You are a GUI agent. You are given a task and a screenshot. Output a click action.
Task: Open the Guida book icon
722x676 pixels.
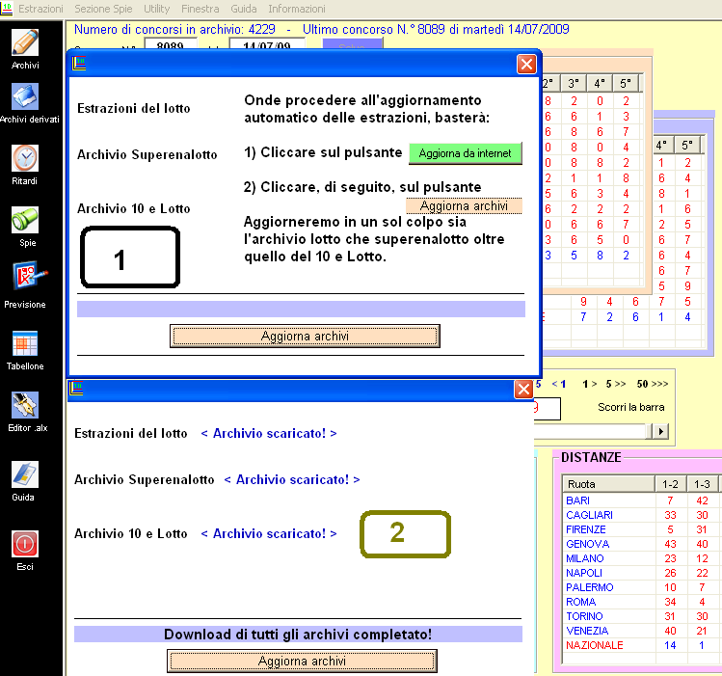click(x=25, y=474)
